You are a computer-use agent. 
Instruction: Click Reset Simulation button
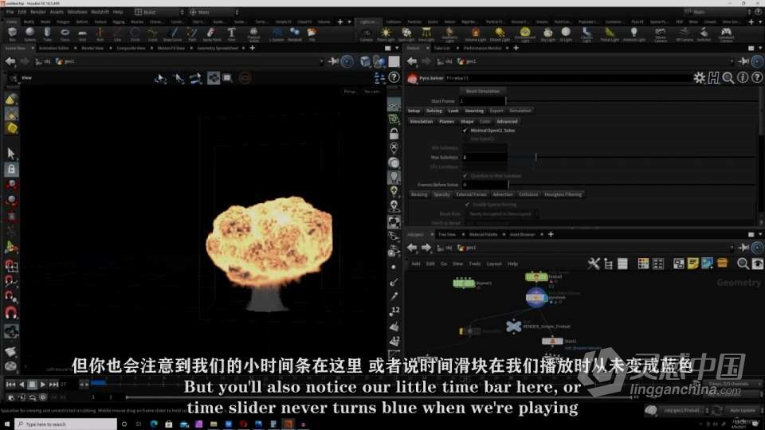point(483,91)
